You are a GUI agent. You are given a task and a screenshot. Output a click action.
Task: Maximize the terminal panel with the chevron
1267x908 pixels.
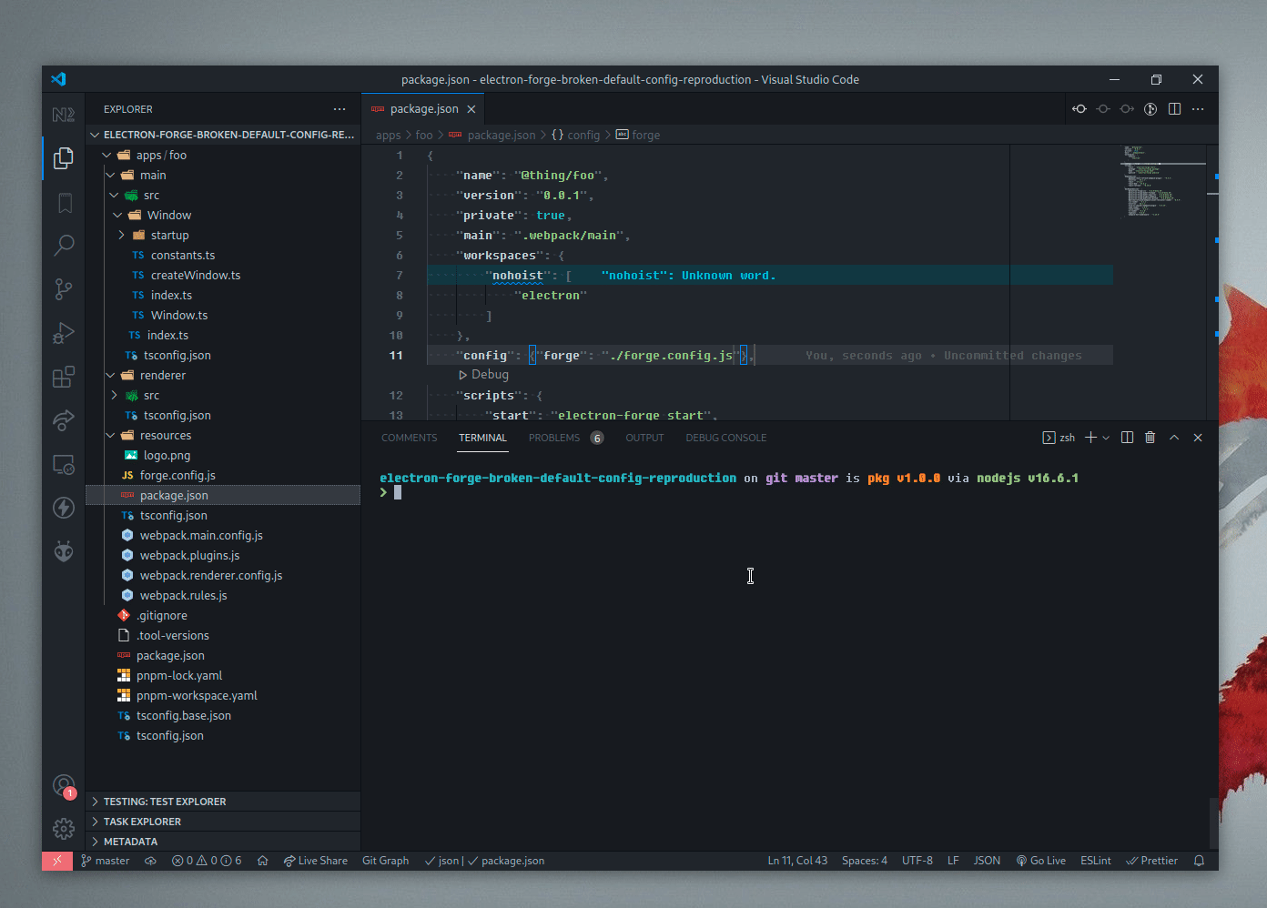coord(1174,438)
